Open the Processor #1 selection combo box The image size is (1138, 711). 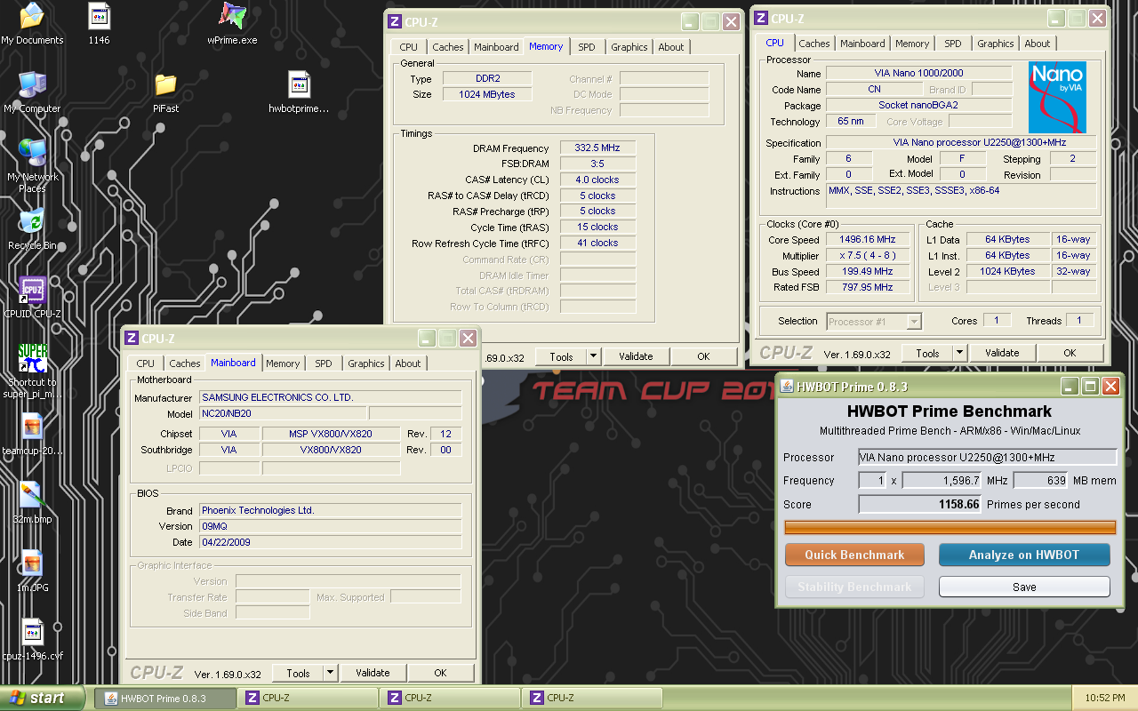point(874,321)
